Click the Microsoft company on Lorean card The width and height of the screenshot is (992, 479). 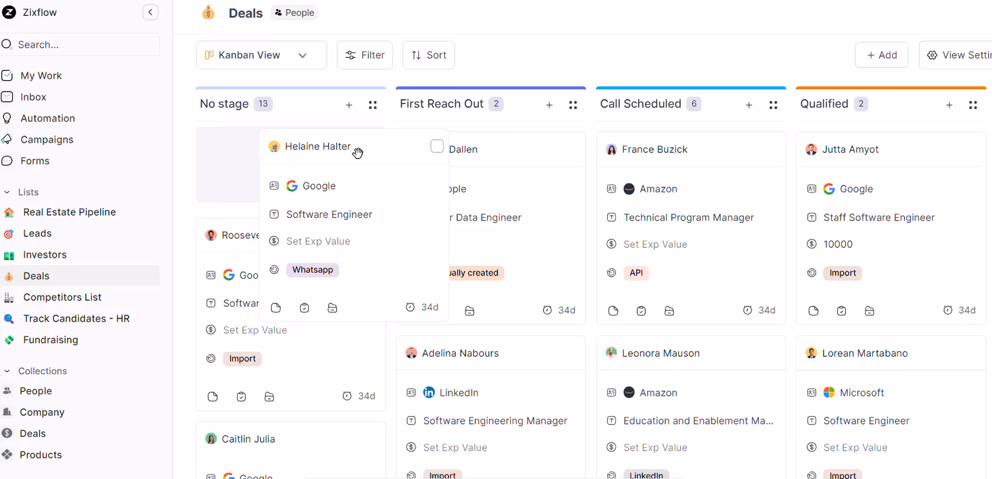pos(862,393)
